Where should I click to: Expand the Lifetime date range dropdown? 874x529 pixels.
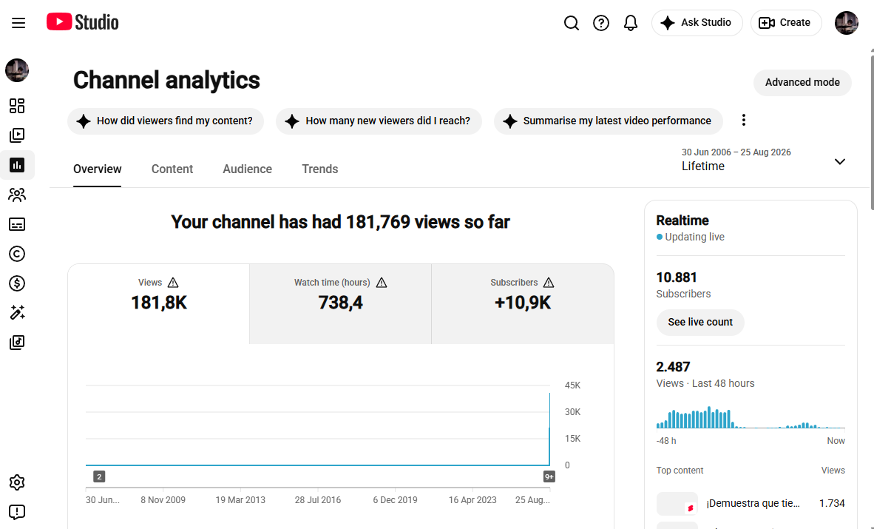pos(764,160)
